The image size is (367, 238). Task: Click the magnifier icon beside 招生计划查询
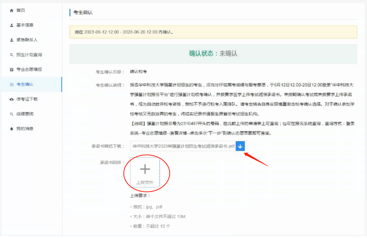(x=12, y=55)
